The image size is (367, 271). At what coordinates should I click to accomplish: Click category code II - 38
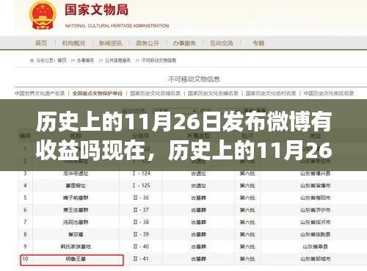click(141, 223)
